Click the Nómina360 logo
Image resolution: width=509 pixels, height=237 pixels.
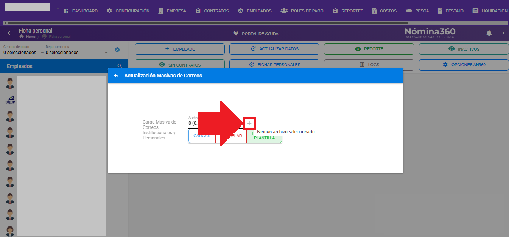(x=430, y=33)
